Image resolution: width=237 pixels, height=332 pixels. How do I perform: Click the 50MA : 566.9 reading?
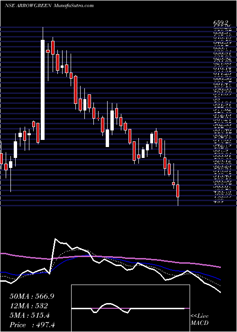pos(32,296)
